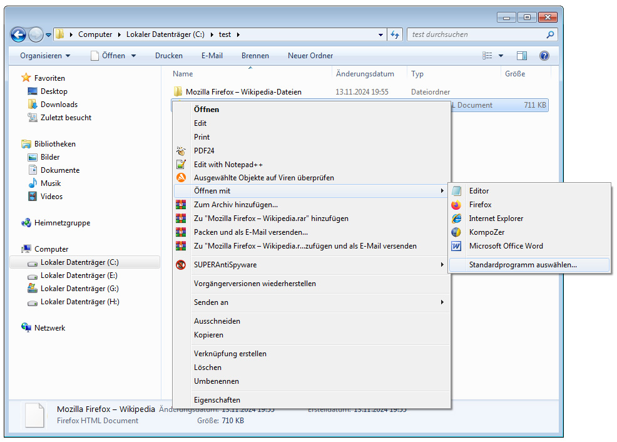Click the Notepad++ icon in context menu
The height and width of the screenshot is (442, 617).
point(181,165)
